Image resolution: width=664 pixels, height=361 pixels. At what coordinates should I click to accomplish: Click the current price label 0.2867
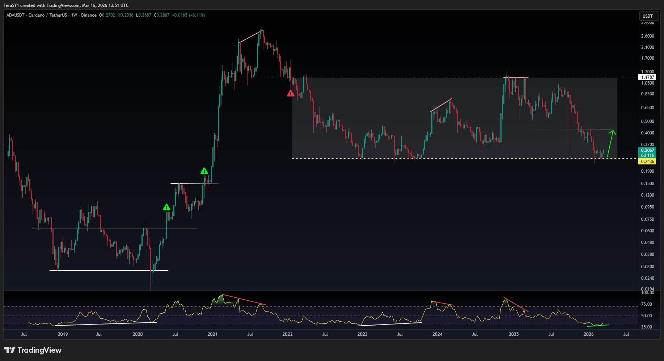[x=648, y=150]
